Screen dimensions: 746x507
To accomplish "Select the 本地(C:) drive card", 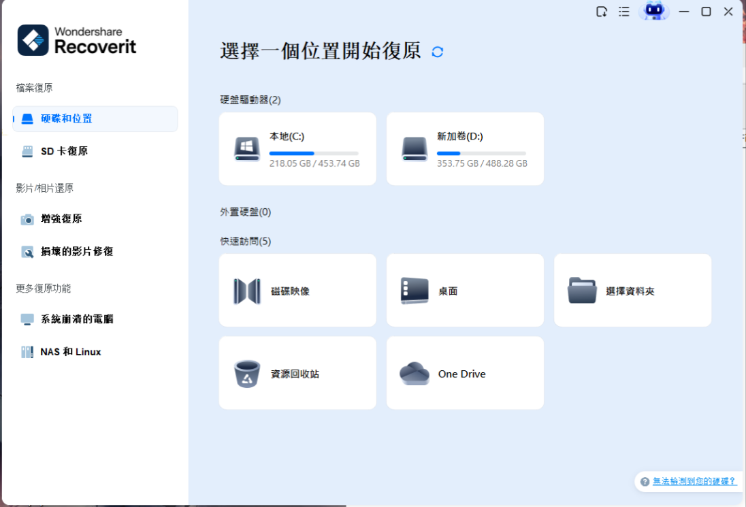I will (297, 149).
